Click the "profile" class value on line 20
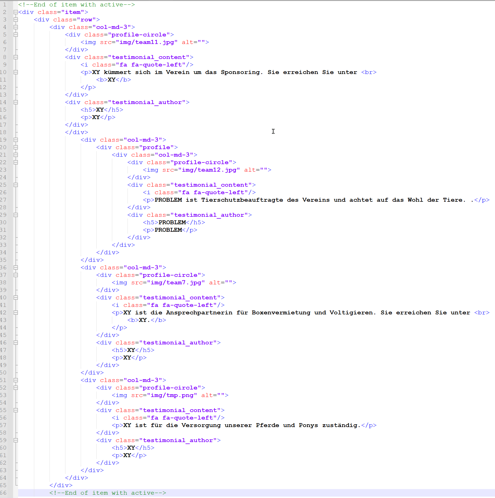The height and width of the screenshot is (498, 495). pyautogui.click(x=156, y=147)
